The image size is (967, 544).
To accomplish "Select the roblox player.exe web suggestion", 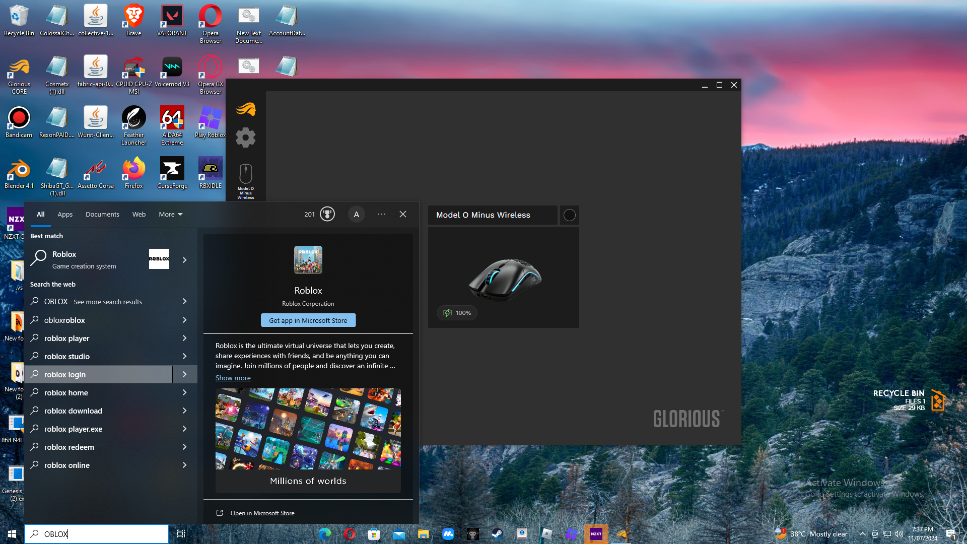I will 98,429.
